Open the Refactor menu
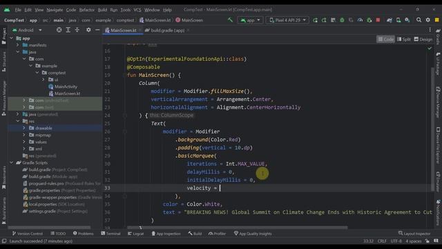 coord(86,10)
